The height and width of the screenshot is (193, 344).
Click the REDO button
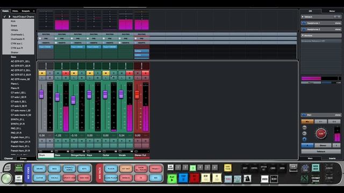pos(274,179)
